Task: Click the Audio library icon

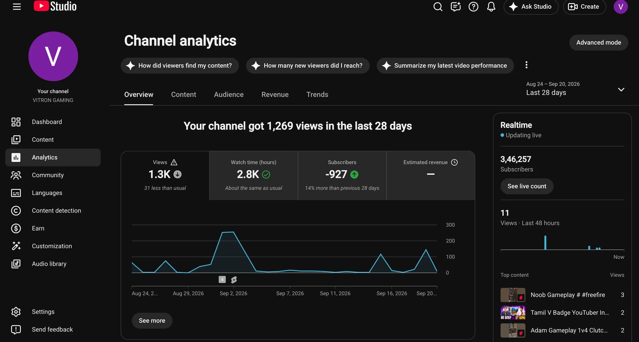Action: [16, 264]
